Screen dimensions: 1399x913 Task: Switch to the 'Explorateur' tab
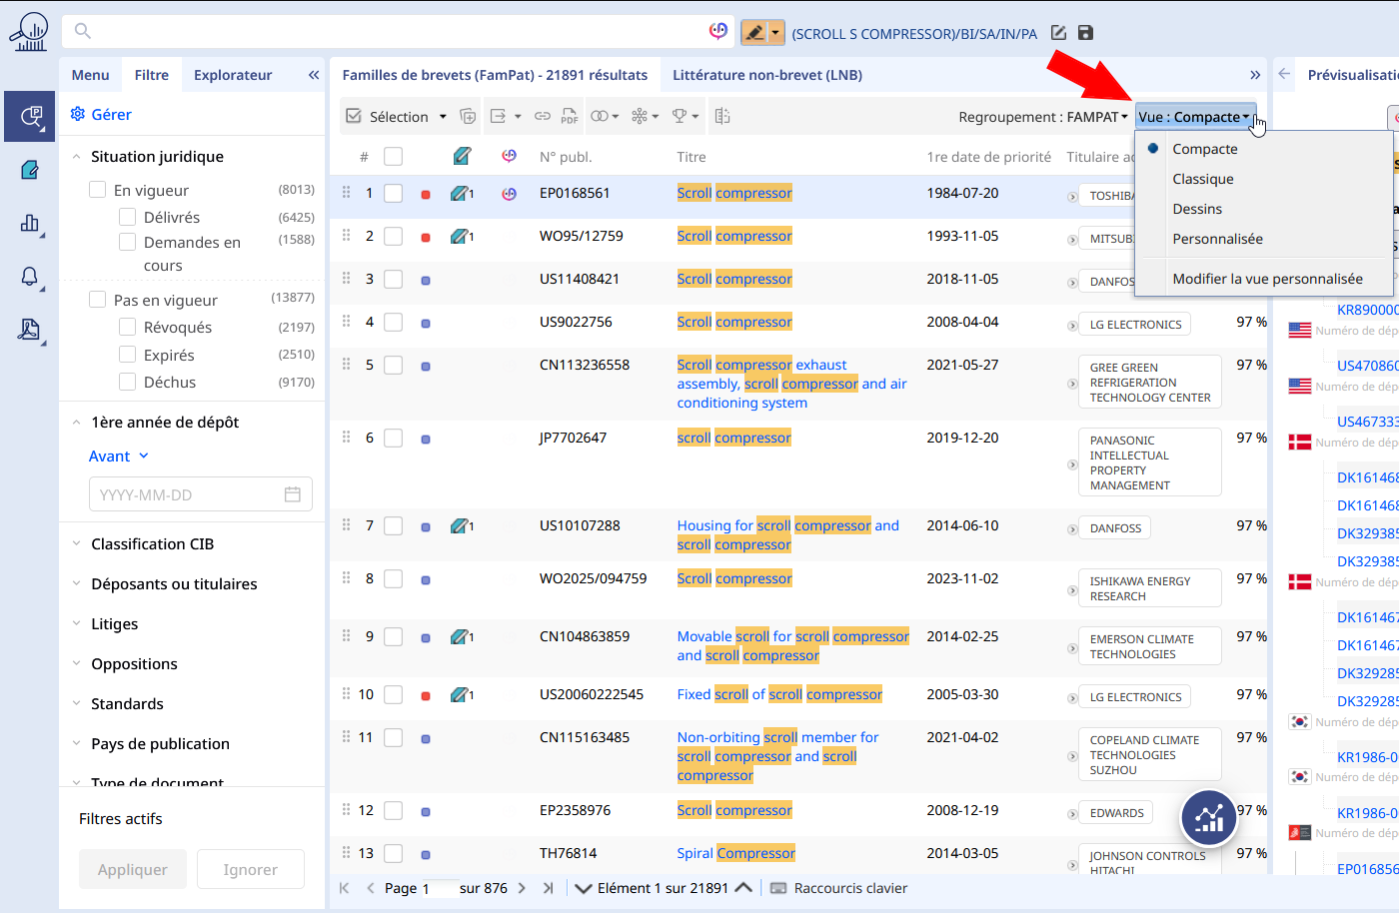232,75
